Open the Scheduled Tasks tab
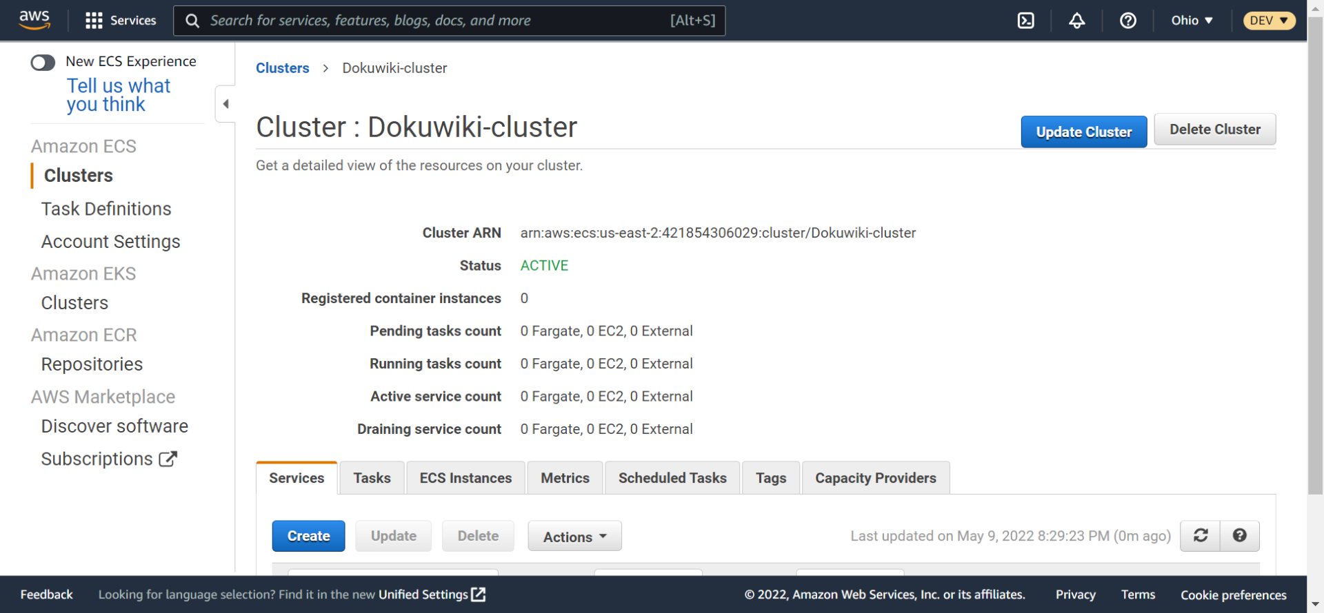The height and width of the screenshot is (613, 1324). [672, 478]
